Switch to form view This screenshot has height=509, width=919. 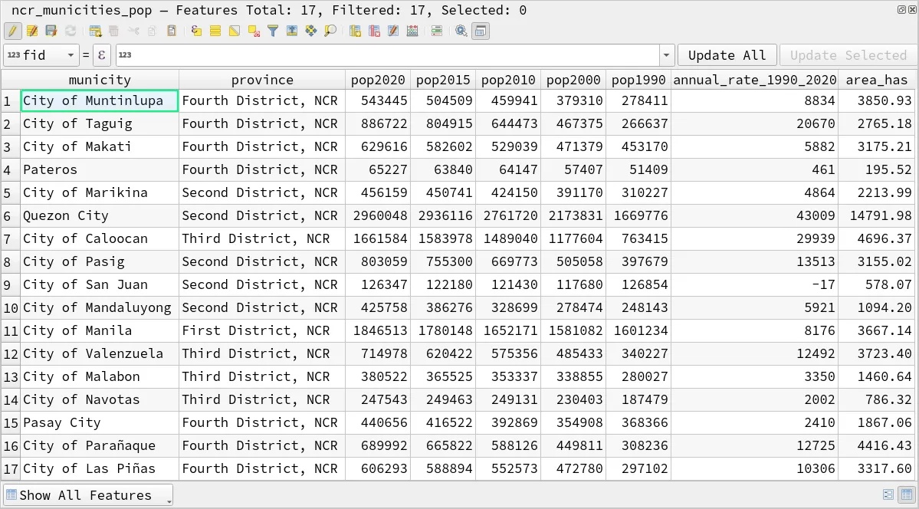[x=888, y=495]
